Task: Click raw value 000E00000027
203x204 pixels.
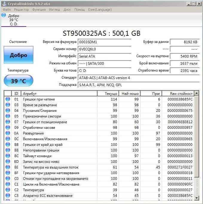Action: pos(180,190)
